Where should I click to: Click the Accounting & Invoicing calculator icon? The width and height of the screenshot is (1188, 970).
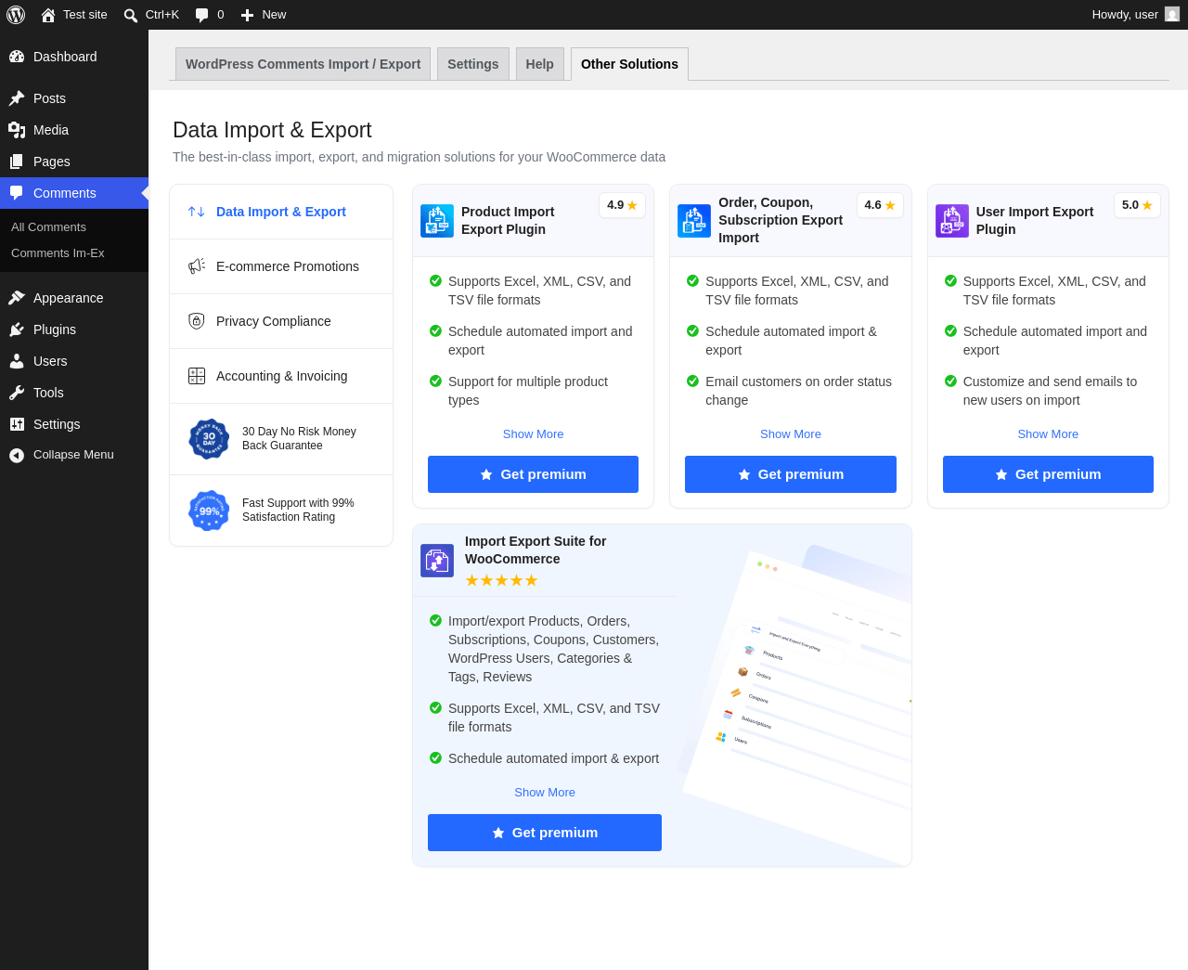[197, 376]
